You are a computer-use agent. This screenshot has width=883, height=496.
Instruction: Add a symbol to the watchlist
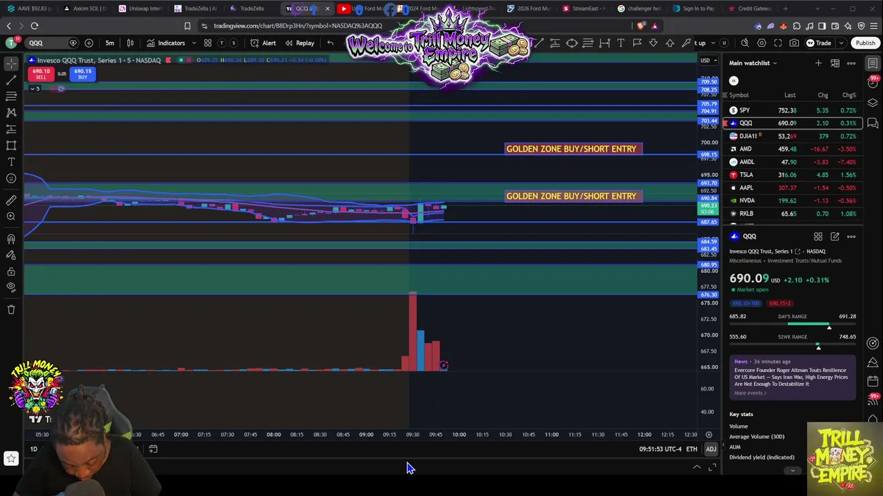coord(818,63)
